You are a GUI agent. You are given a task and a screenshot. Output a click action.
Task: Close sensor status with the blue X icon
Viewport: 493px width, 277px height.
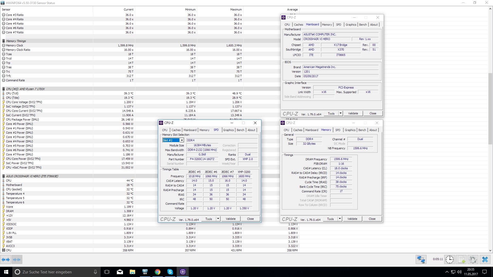point(485,259)
